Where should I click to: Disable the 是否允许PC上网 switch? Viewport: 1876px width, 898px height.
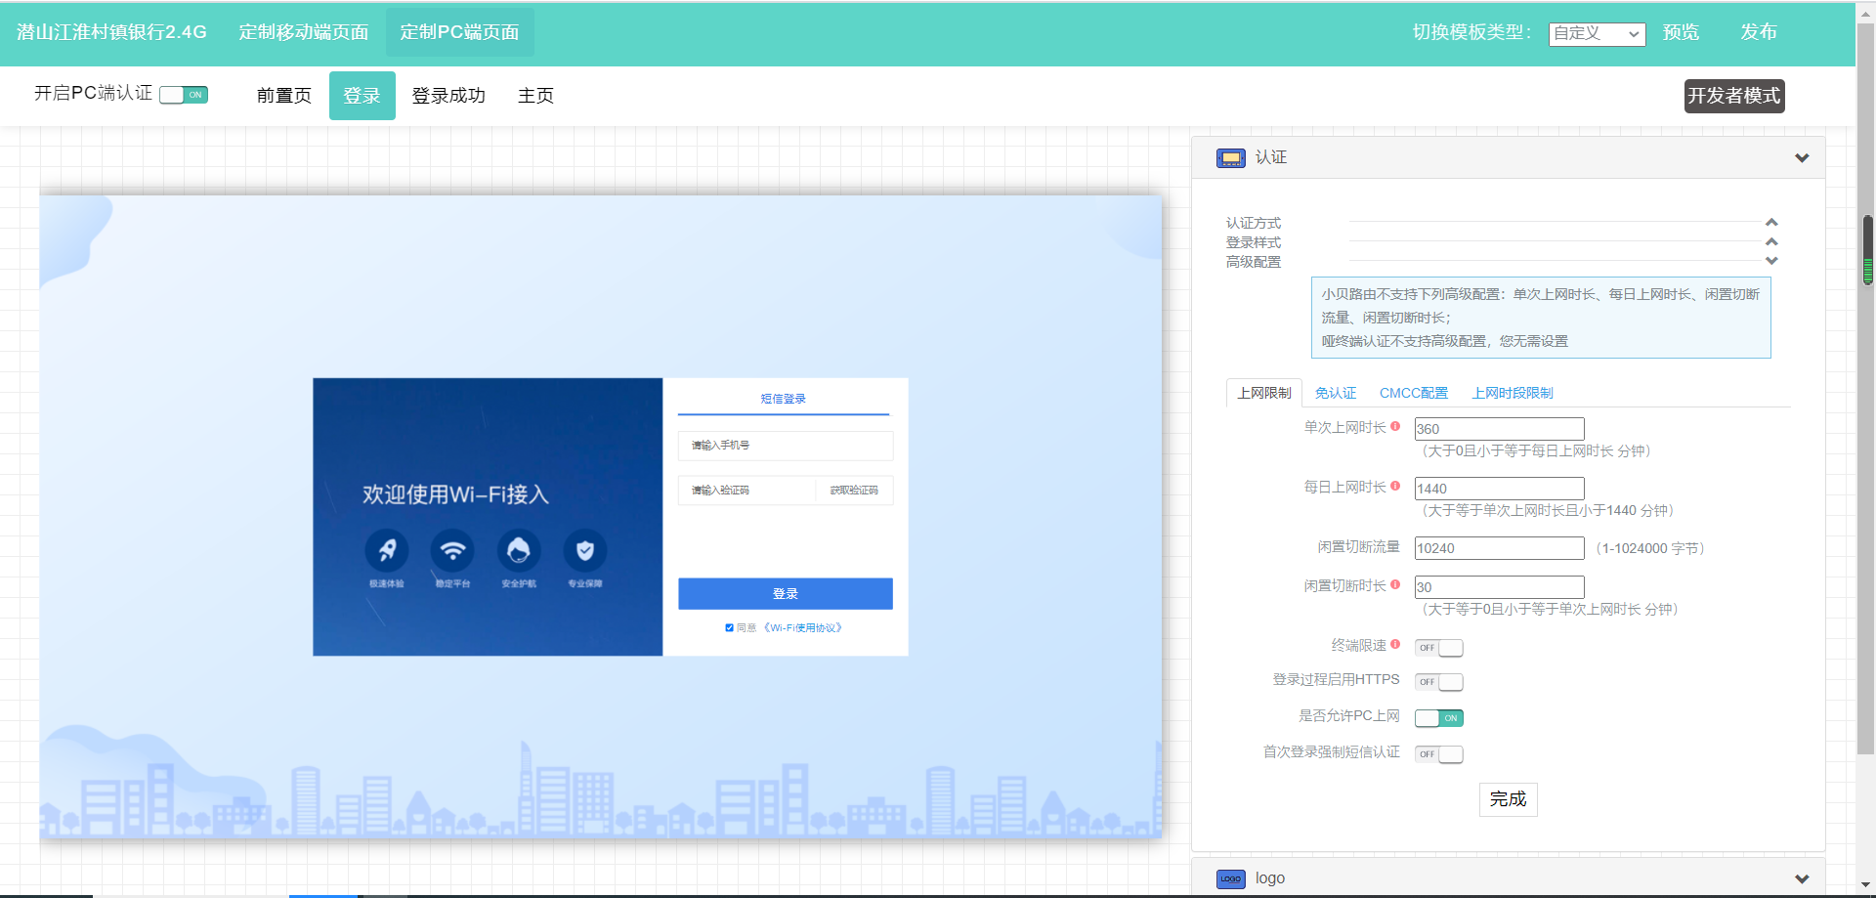(1438, 718)
